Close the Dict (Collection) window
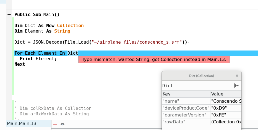 coord(237,76)
